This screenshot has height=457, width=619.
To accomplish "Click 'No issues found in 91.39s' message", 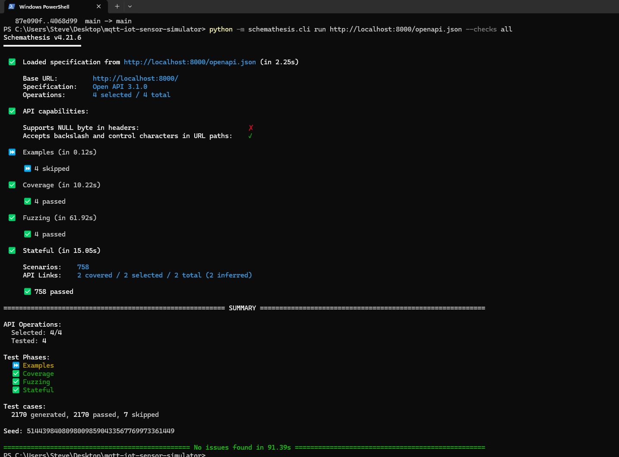I will [x=243, y=448].
